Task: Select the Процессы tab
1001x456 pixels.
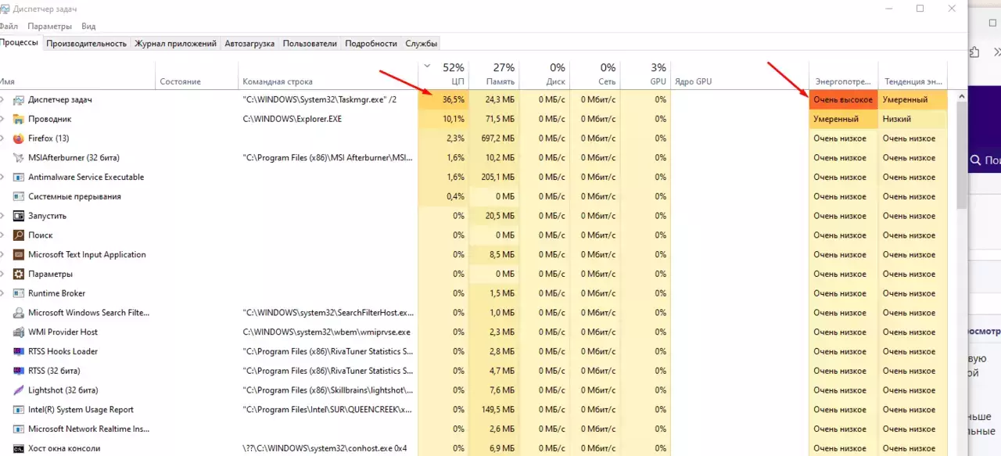Action: pyautogui.click(x=20, y=43)
